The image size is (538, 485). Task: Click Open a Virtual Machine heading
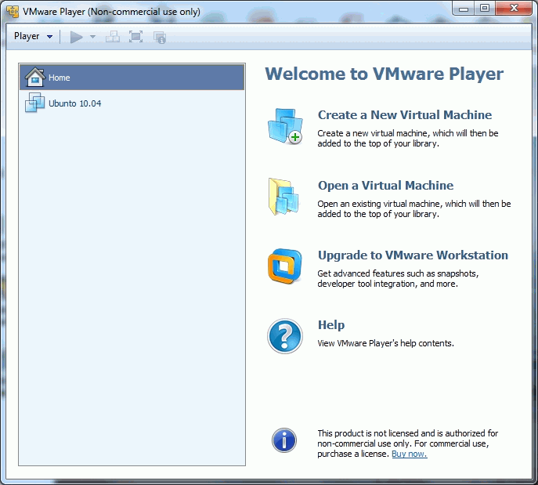(385, 186)
